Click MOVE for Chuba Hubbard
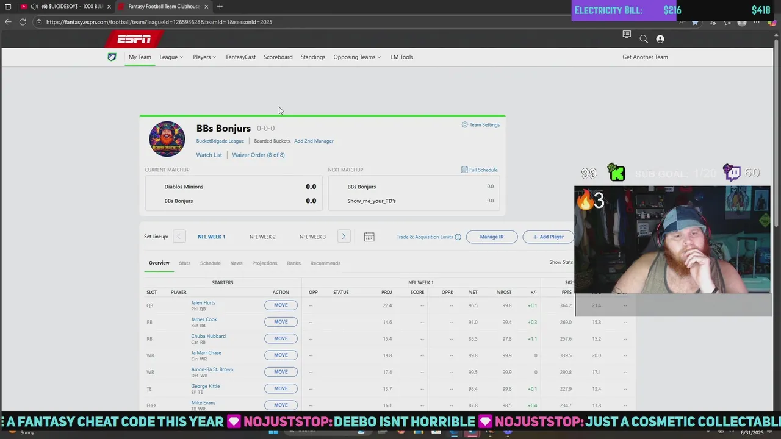This screenshot has height=439, width=781. point(281,338)
